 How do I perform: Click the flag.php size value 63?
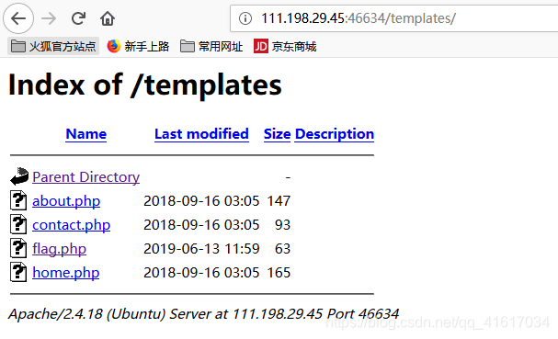tap(282, 249)
